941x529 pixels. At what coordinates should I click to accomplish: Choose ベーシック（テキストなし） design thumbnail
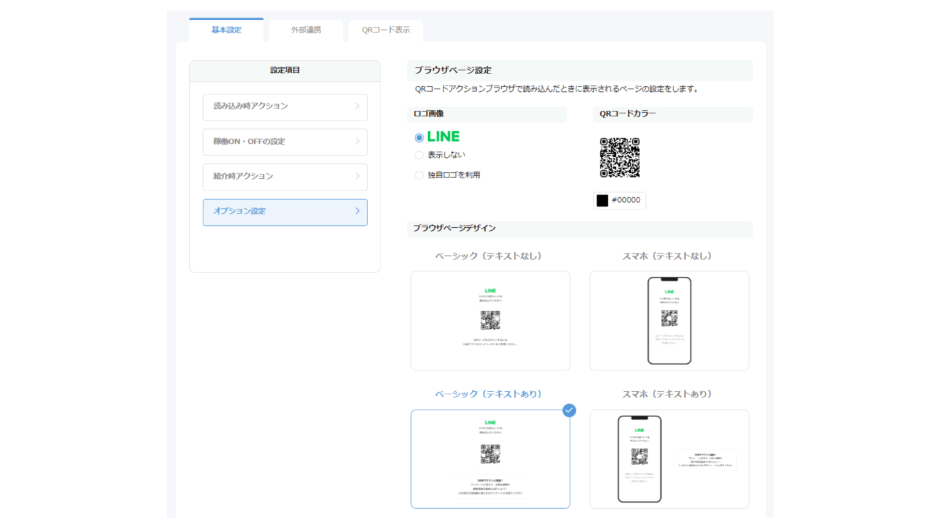click(x=490, y=321)
